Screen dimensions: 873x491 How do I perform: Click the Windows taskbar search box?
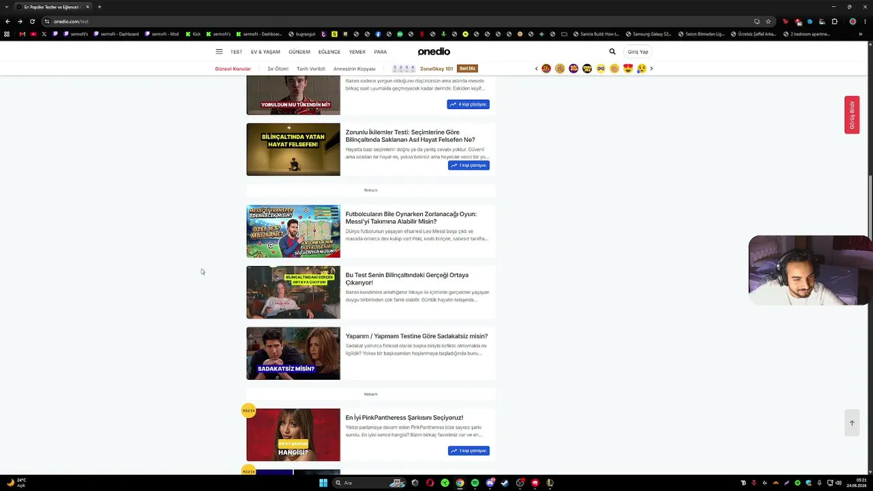(x=368, y=483)
